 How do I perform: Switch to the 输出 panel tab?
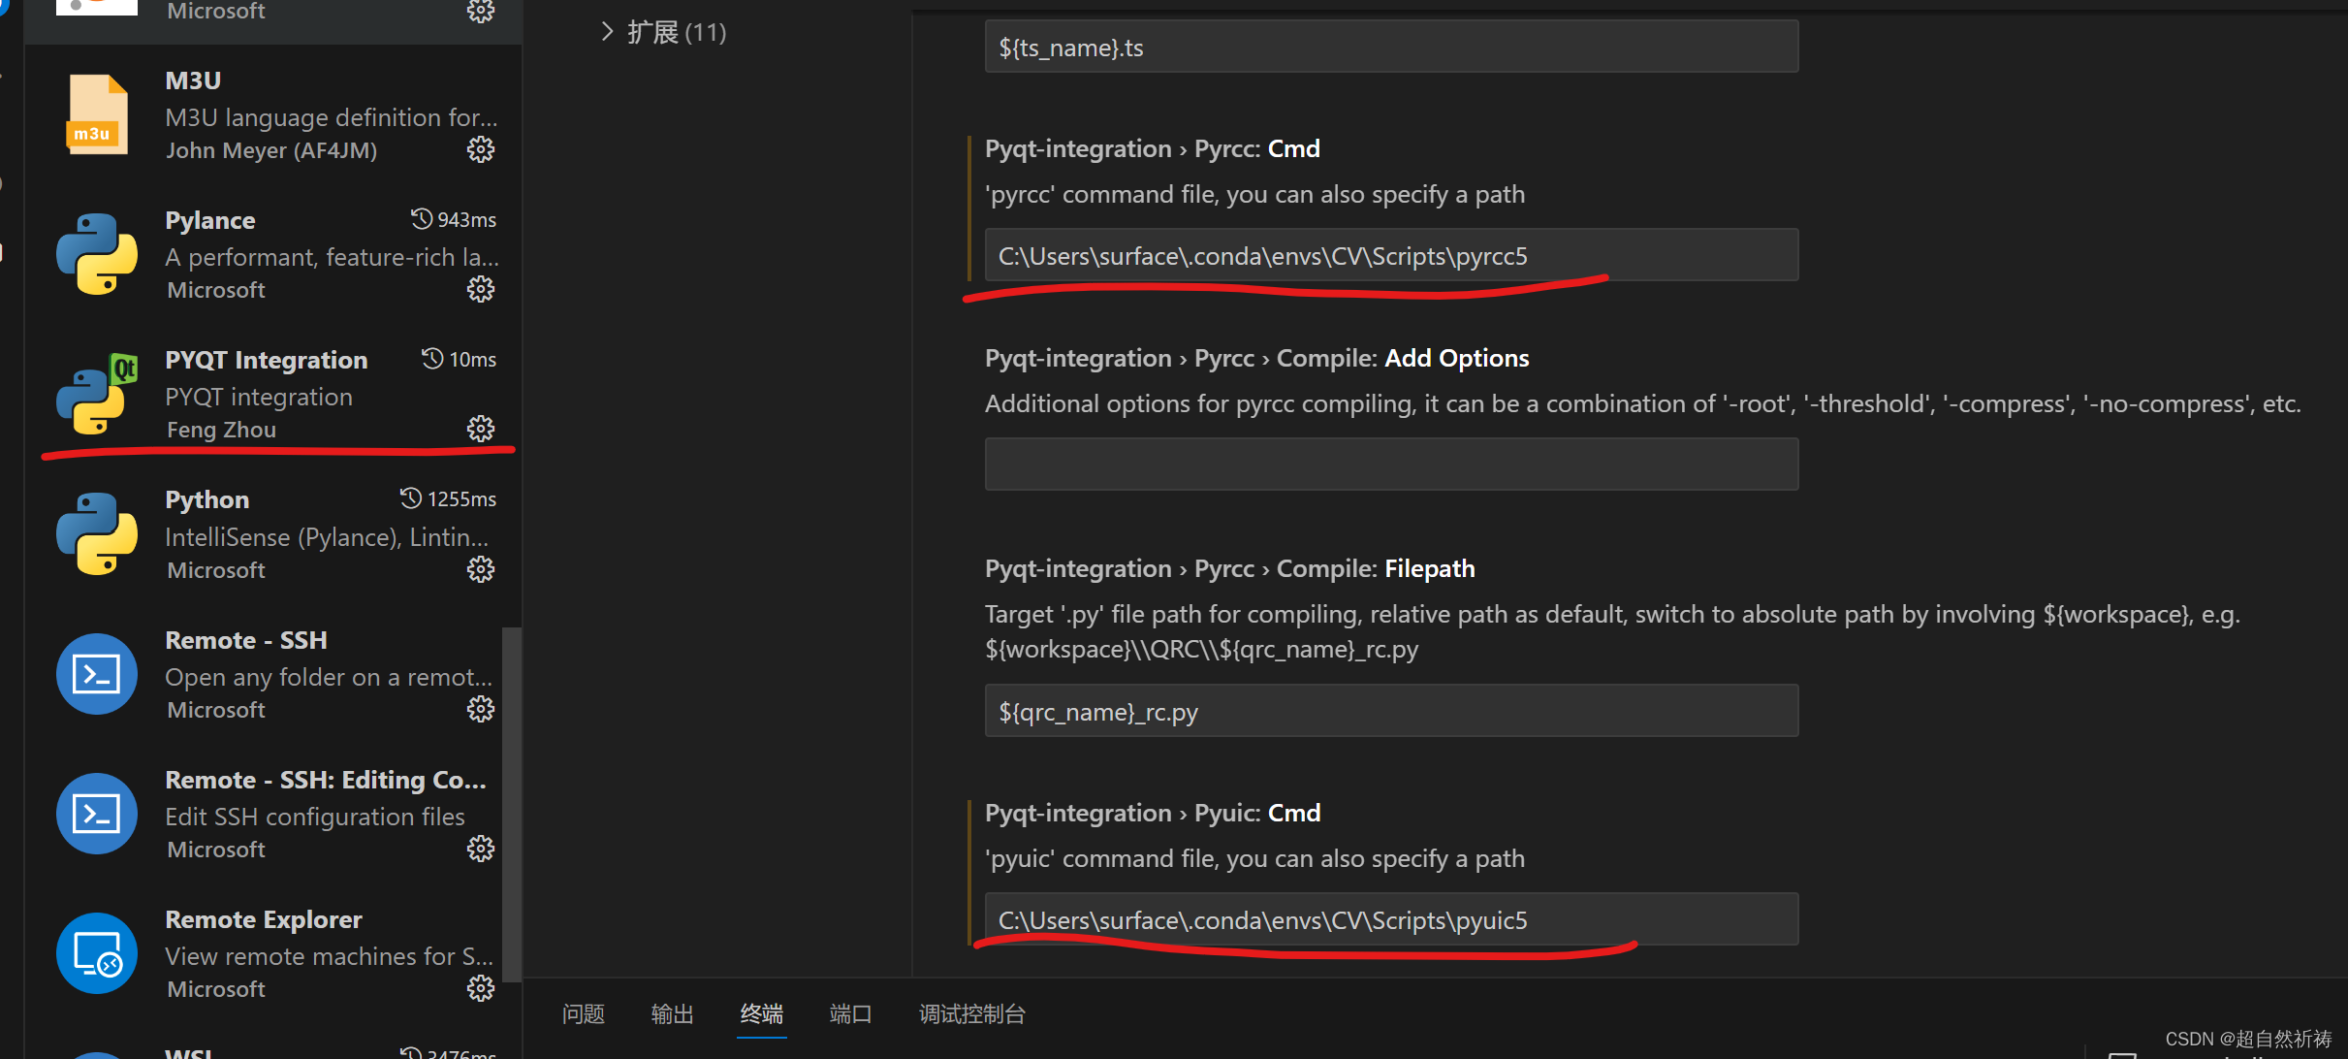pyautogui.click(x=672, y=1012)
